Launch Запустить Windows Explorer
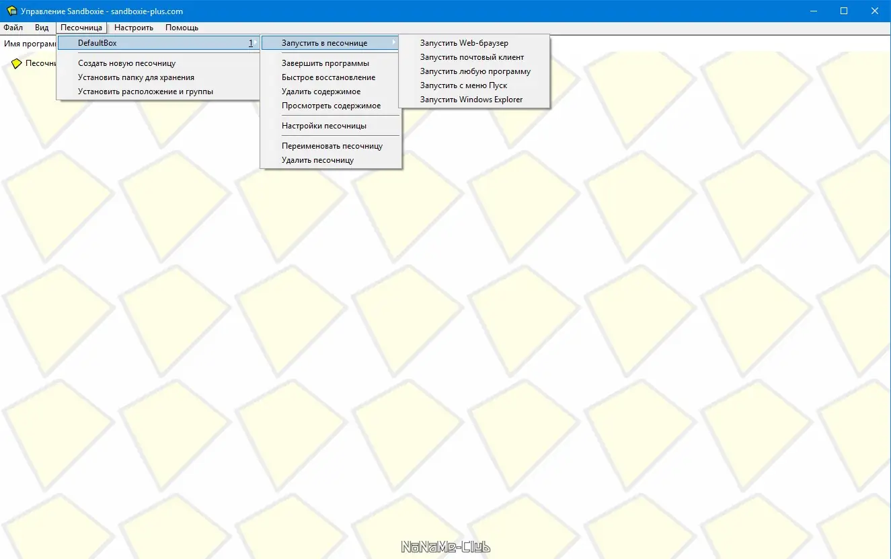This screenshot has width=891, height=559. click(474, 100)
